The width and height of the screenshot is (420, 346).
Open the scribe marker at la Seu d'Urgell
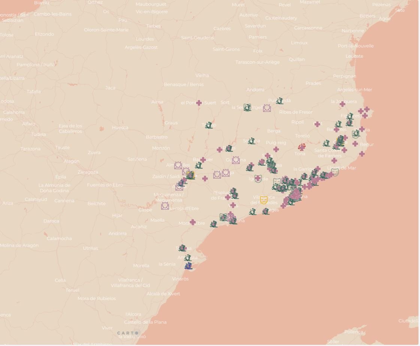pos(247,108)
